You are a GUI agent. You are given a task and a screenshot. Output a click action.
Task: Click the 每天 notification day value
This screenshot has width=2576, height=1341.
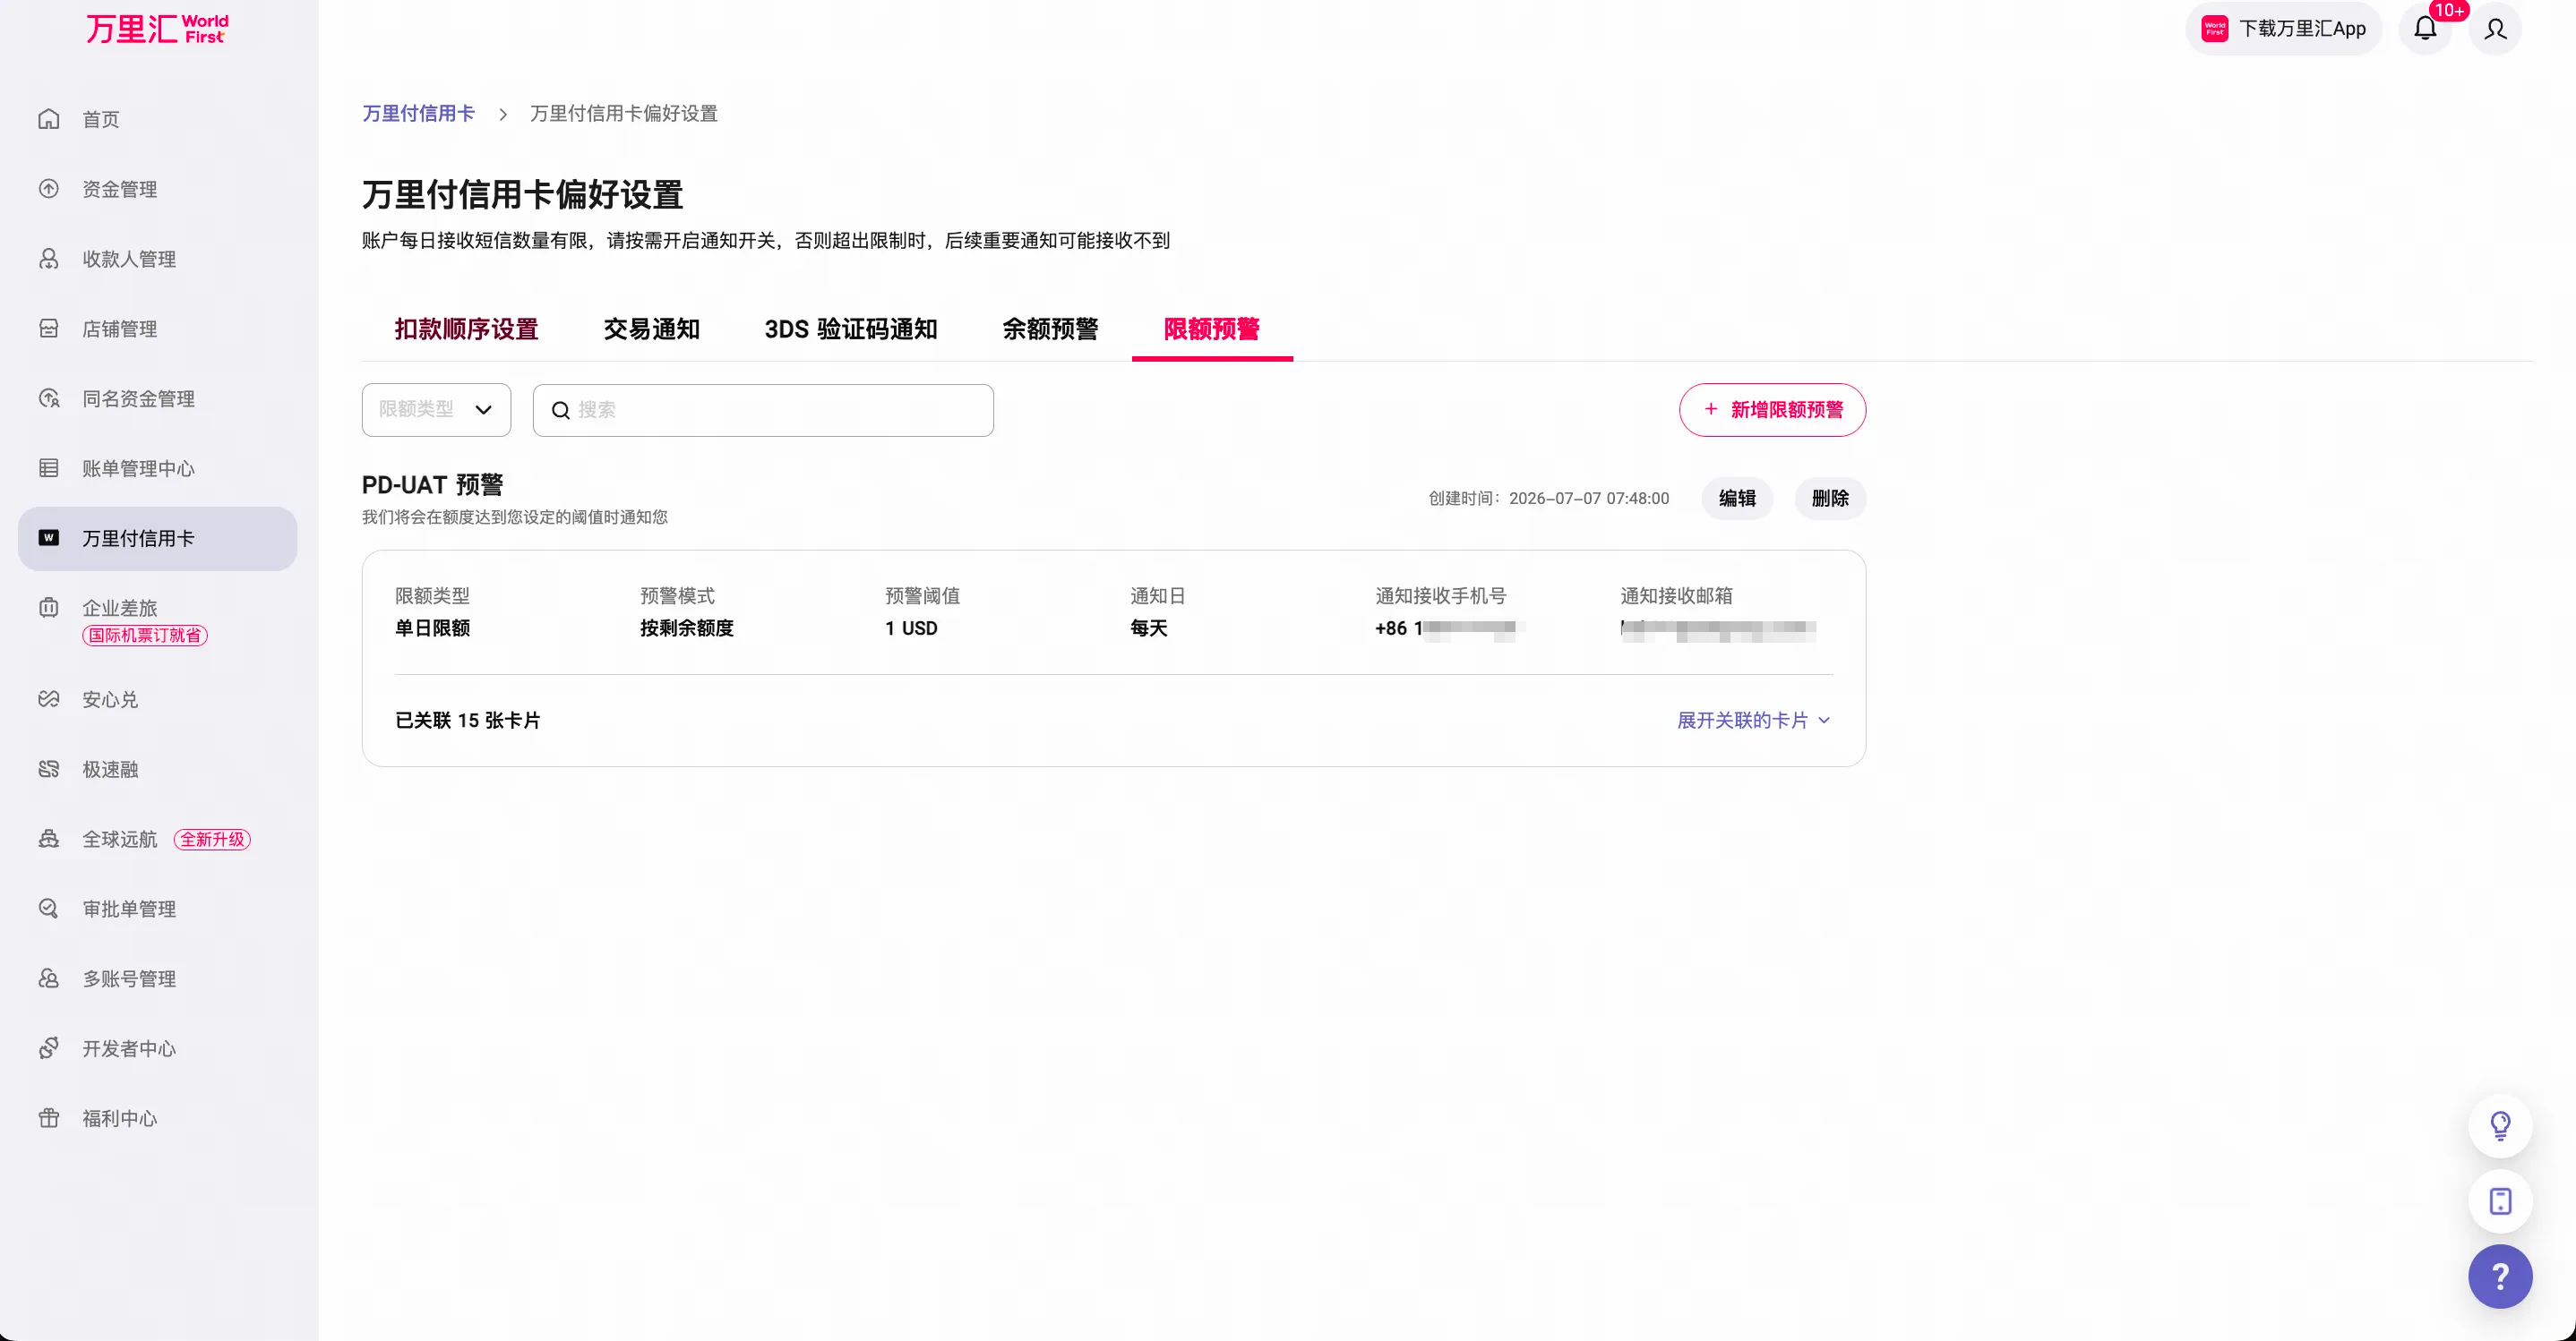pyautogui.click(x=1149, y=628)
